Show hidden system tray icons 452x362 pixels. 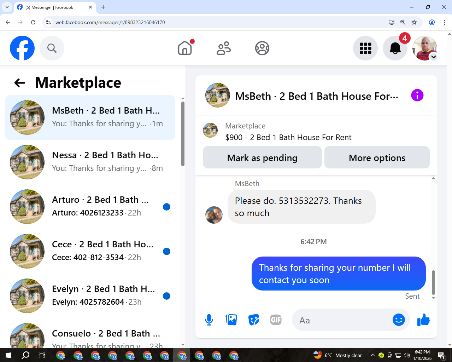pos(372,355)
